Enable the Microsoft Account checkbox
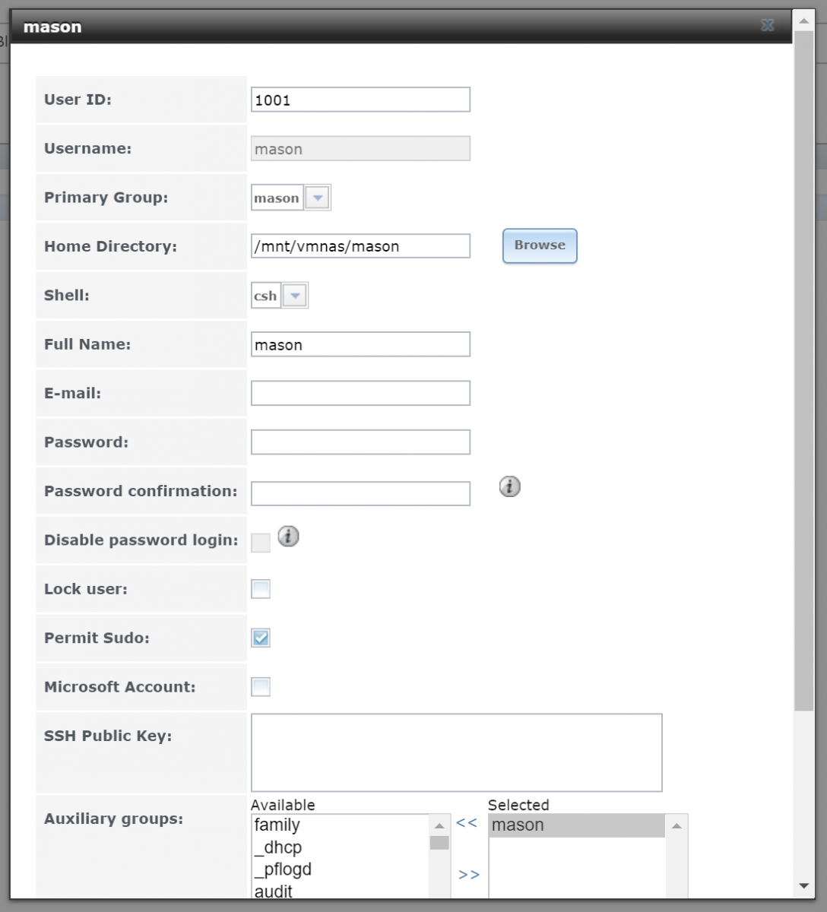The height and width of the screenshot is (912, 827). click(261, 687)
